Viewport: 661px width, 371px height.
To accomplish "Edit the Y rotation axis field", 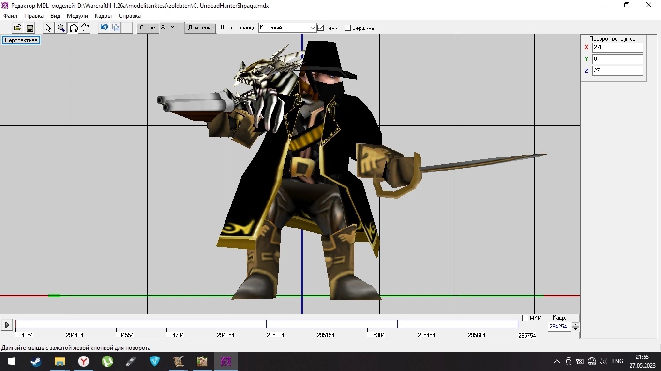I will [x=617, y=59].
